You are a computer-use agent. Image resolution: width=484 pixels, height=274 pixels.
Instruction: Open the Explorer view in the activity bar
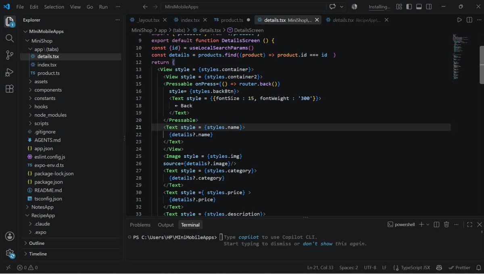pyautogui.click(x=10, y=21)
